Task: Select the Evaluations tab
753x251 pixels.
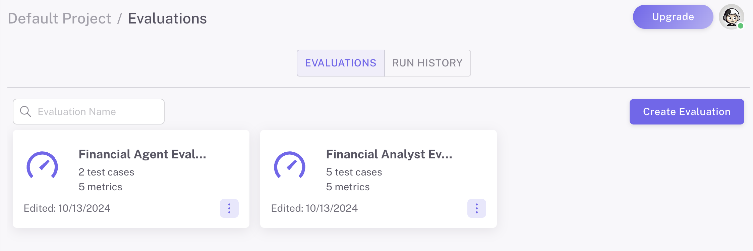Action: (x=341, y=63)
